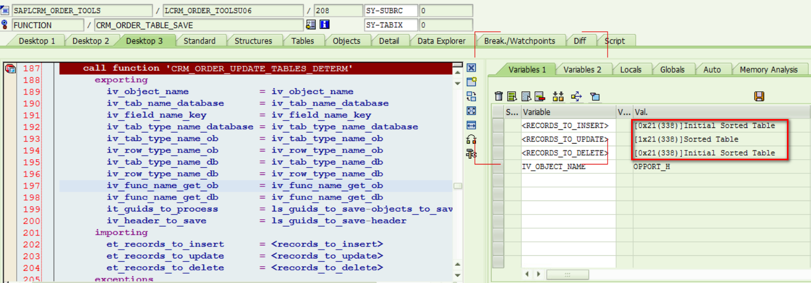Click the blue information icon
This screenshot has height=283, width=811.
324,25
